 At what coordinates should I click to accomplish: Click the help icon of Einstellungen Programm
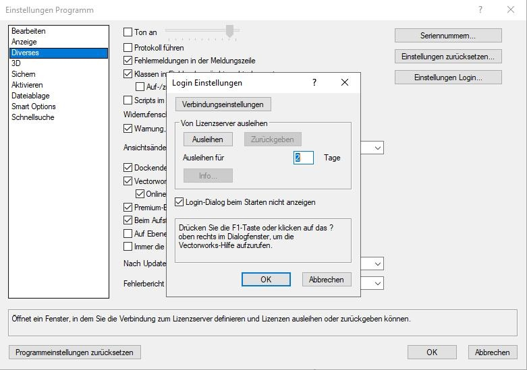480,10
